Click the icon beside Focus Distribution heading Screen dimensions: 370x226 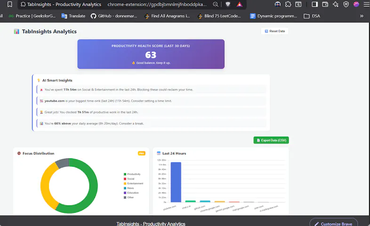click(19, 153)
